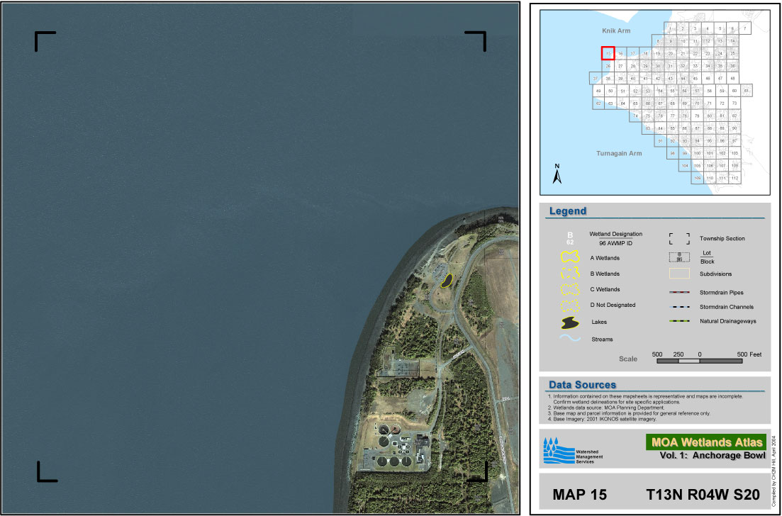Click the yellow-outlined lake on aerial map
This screenshot has height=516, width=782.
pos(446,280)
